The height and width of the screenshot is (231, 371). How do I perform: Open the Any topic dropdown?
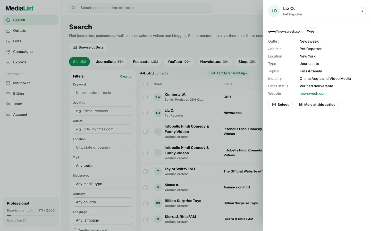coord(103,166)
